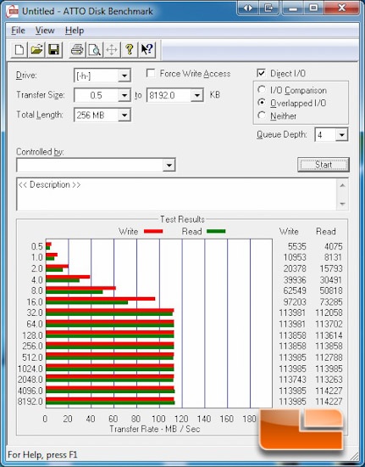Open the View menu
The image size is (365, 467).
(x=45, y=31)
